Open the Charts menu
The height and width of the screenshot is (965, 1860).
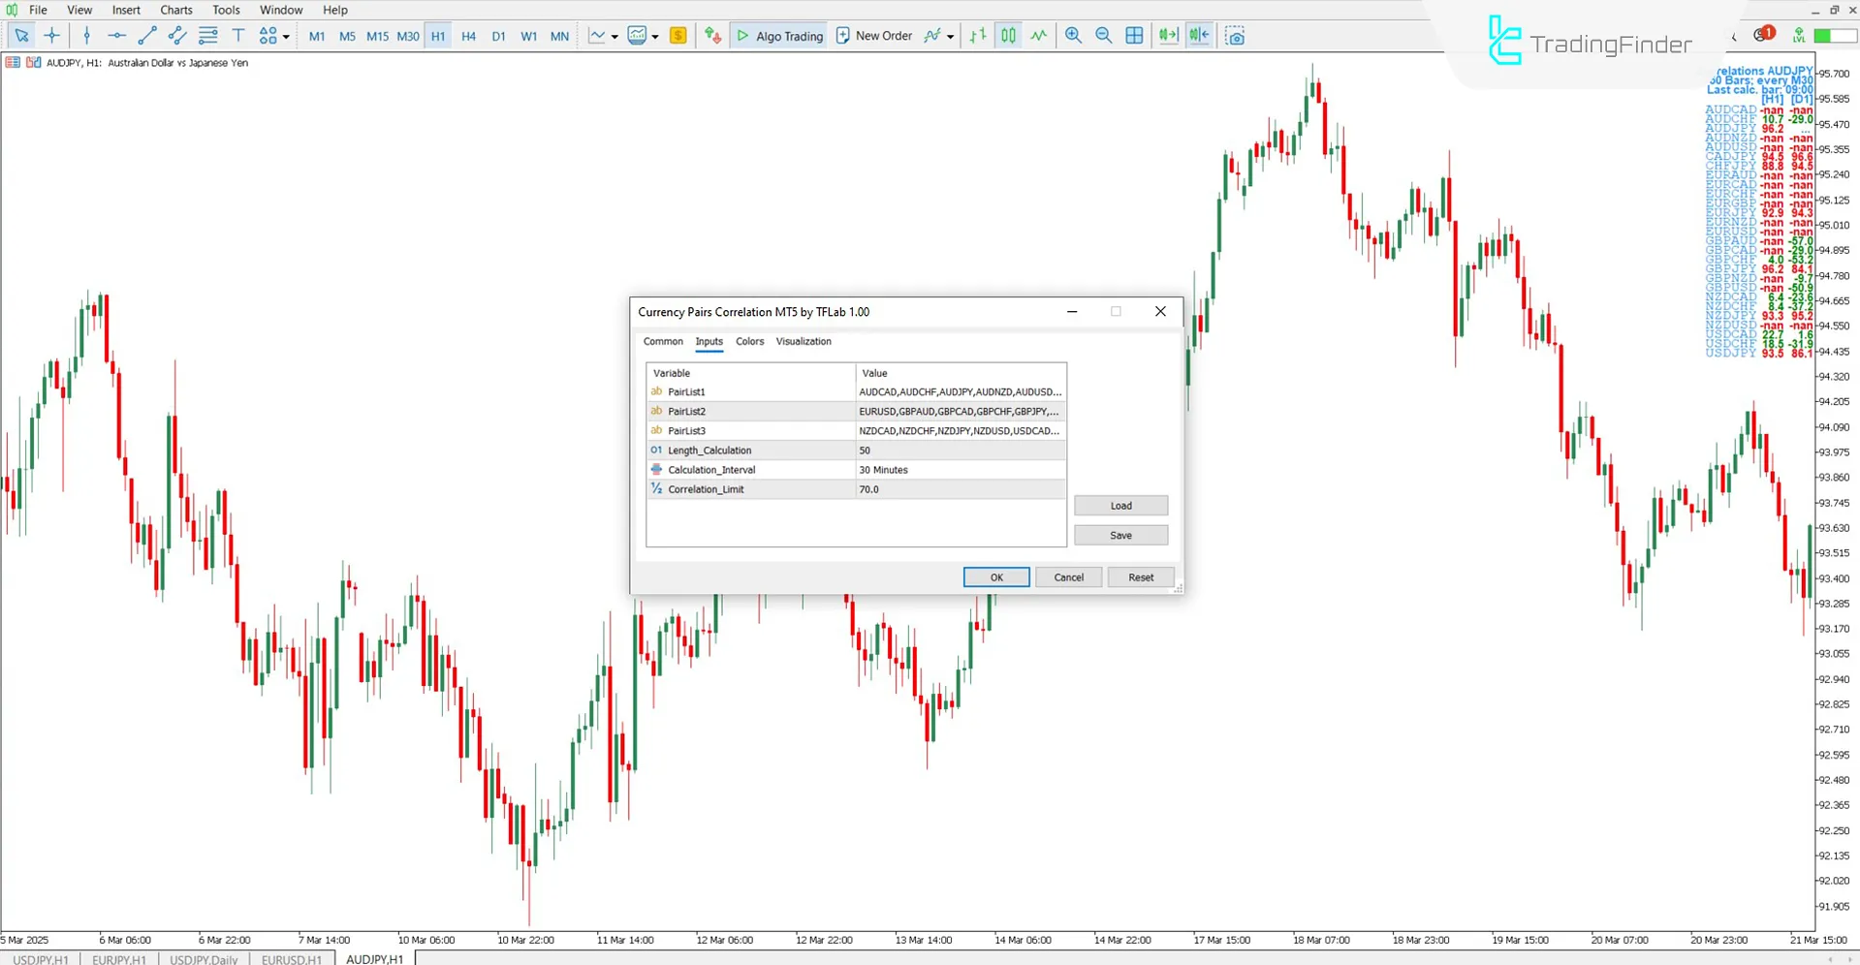[175, 10]
